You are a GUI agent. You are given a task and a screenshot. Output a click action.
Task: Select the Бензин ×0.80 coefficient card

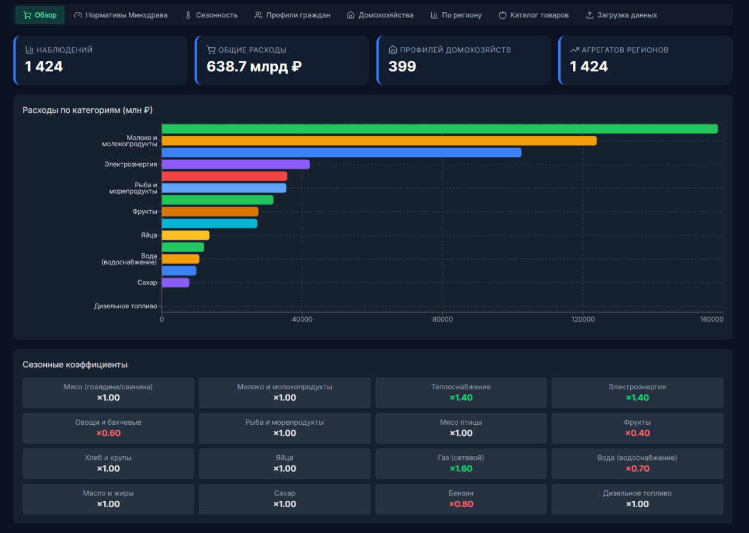(x=461, y=499)
